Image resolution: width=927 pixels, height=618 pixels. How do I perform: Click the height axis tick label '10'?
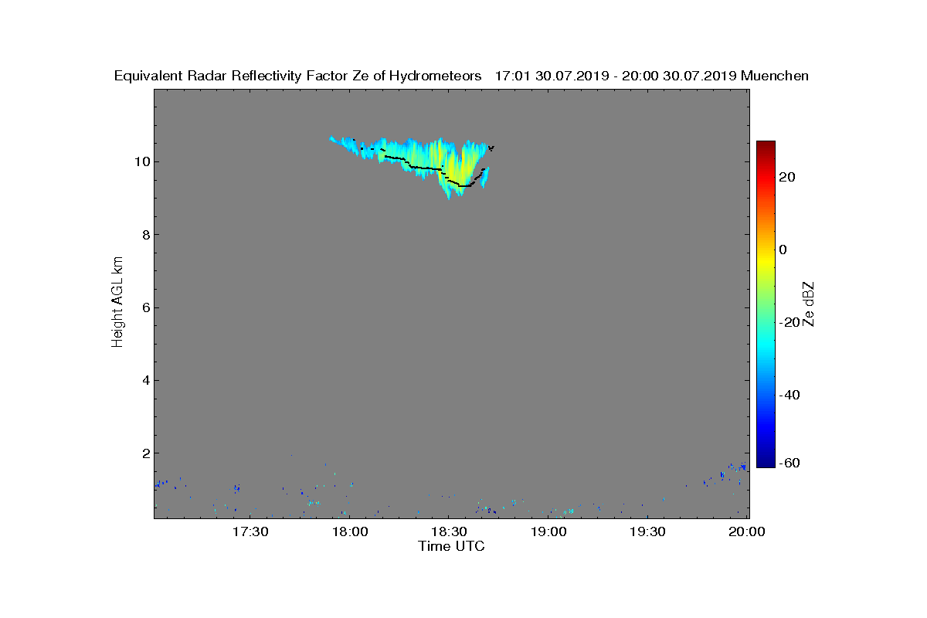point(141,161)
